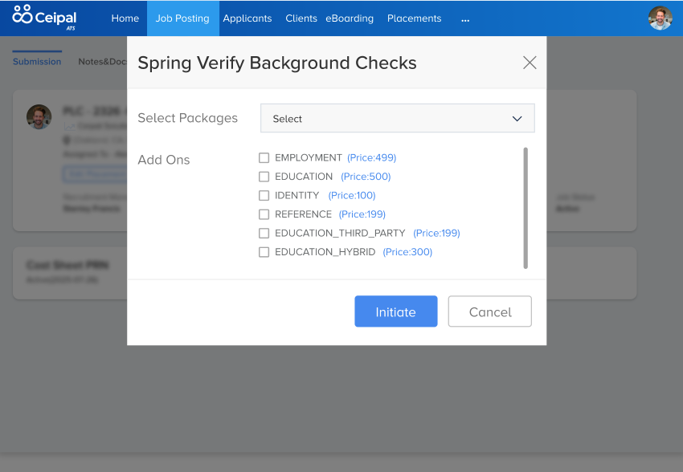Go to eBoarding section
The height and width of the screenshot is (472, 683).
click(x=350, y=18)
